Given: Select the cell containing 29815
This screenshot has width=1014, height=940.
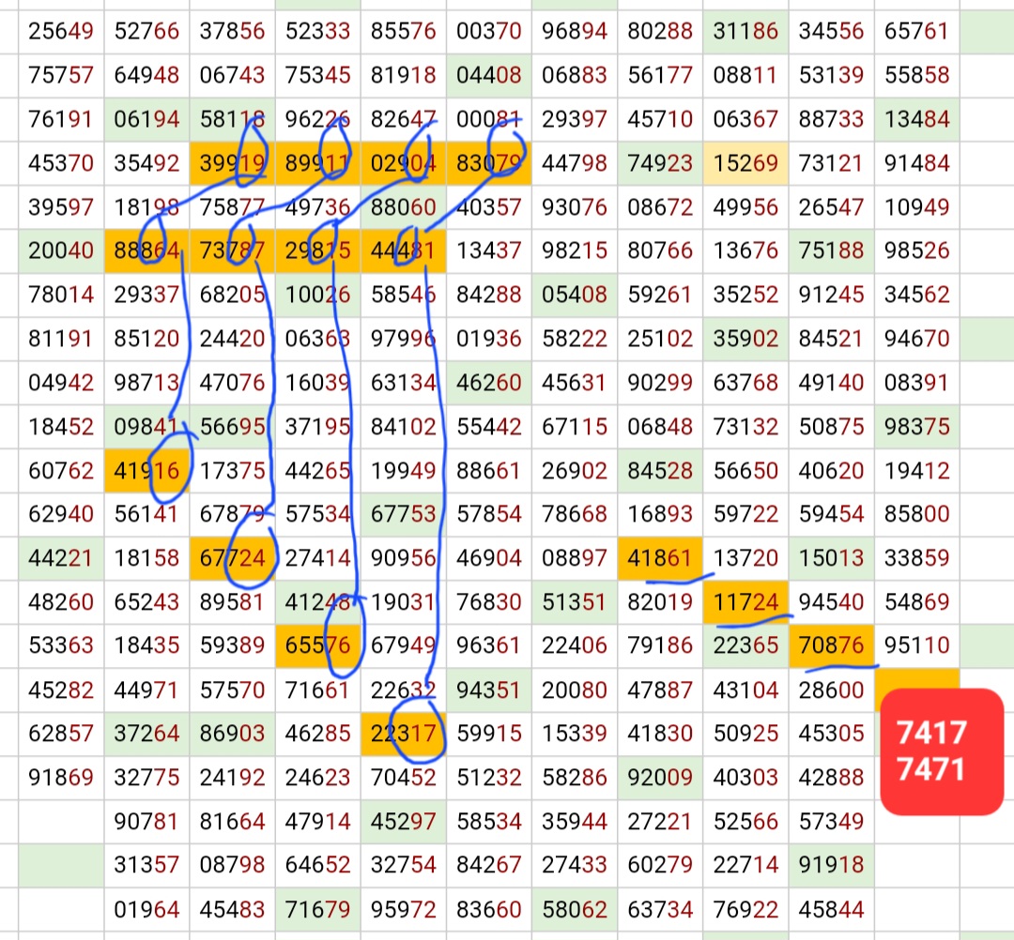Looking at the screenshot, I should point(317,251).
